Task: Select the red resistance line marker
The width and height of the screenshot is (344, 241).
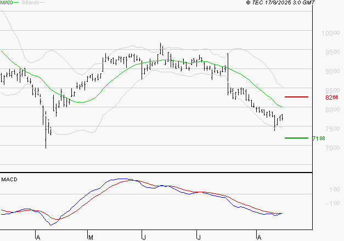Action: [296, 97]
